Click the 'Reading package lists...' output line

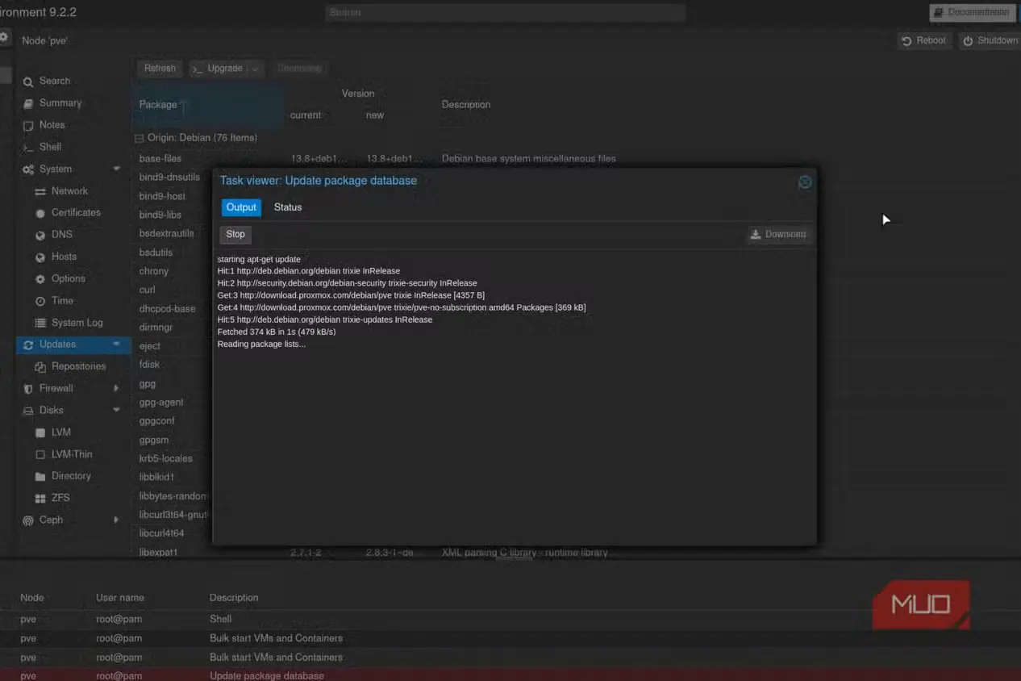(x=261, y=345)
